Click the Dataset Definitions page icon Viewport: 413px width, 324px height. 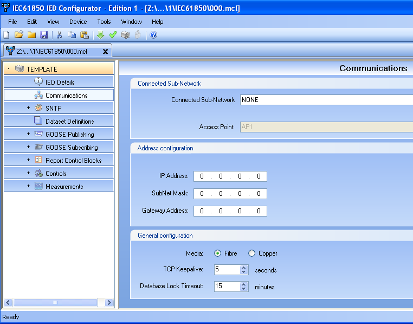(x=38, y=120)
